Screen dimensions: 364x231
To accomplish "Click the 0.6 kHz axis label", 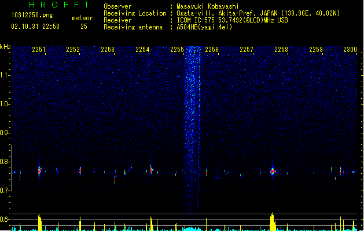I will coord(5,219).
